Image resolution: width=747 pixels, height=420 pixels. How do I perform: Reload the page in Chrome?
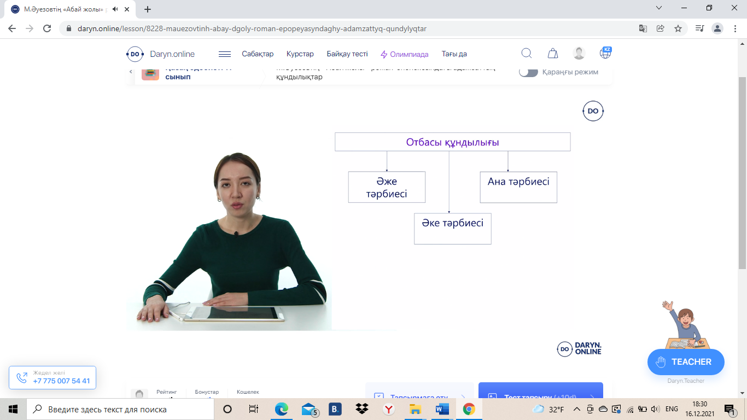click(x=47, y=28)
